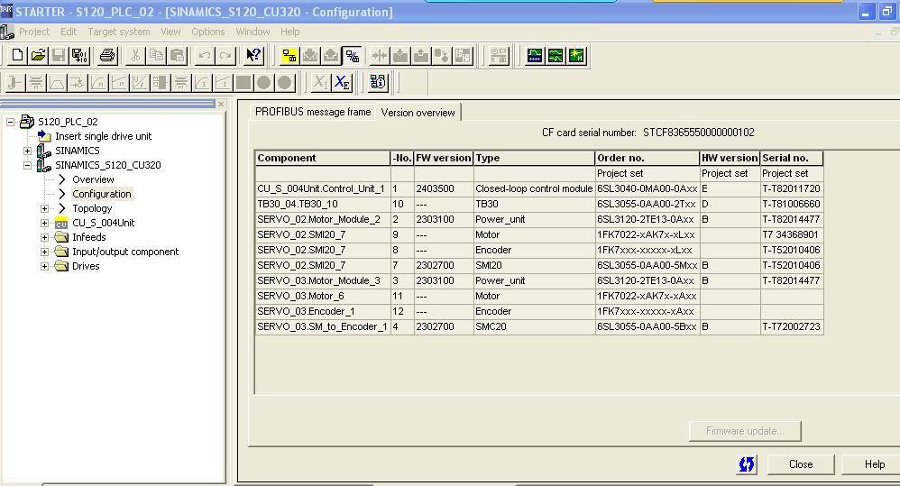
Task: Expand the Input/output component folder
Action: (x=44, y=252)
